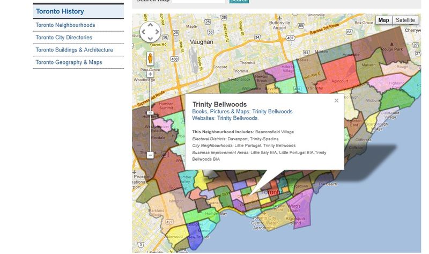
Task: Open Books, Pictures & Maps: Trinity Bellwoods link
Action: (x=242, y=112)
